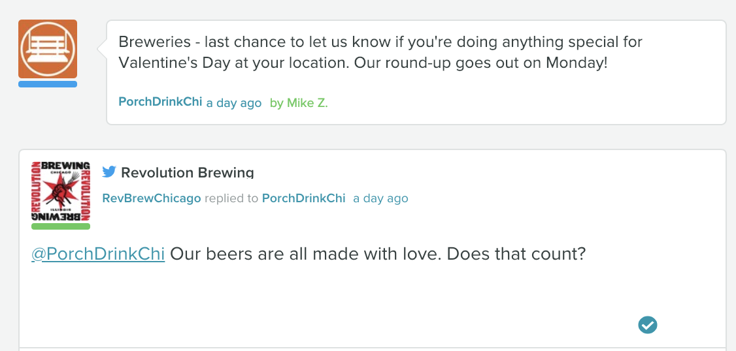Select the 'Breweries - last chance' message text
The width and height of the screenshot is (736, 351).
[x=380, y=52]
